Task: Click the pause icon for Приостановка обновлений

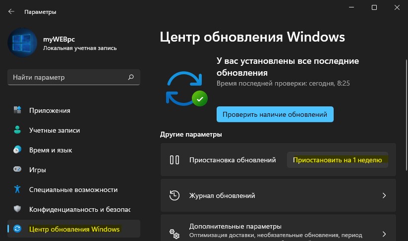Action: click(175, 160)
